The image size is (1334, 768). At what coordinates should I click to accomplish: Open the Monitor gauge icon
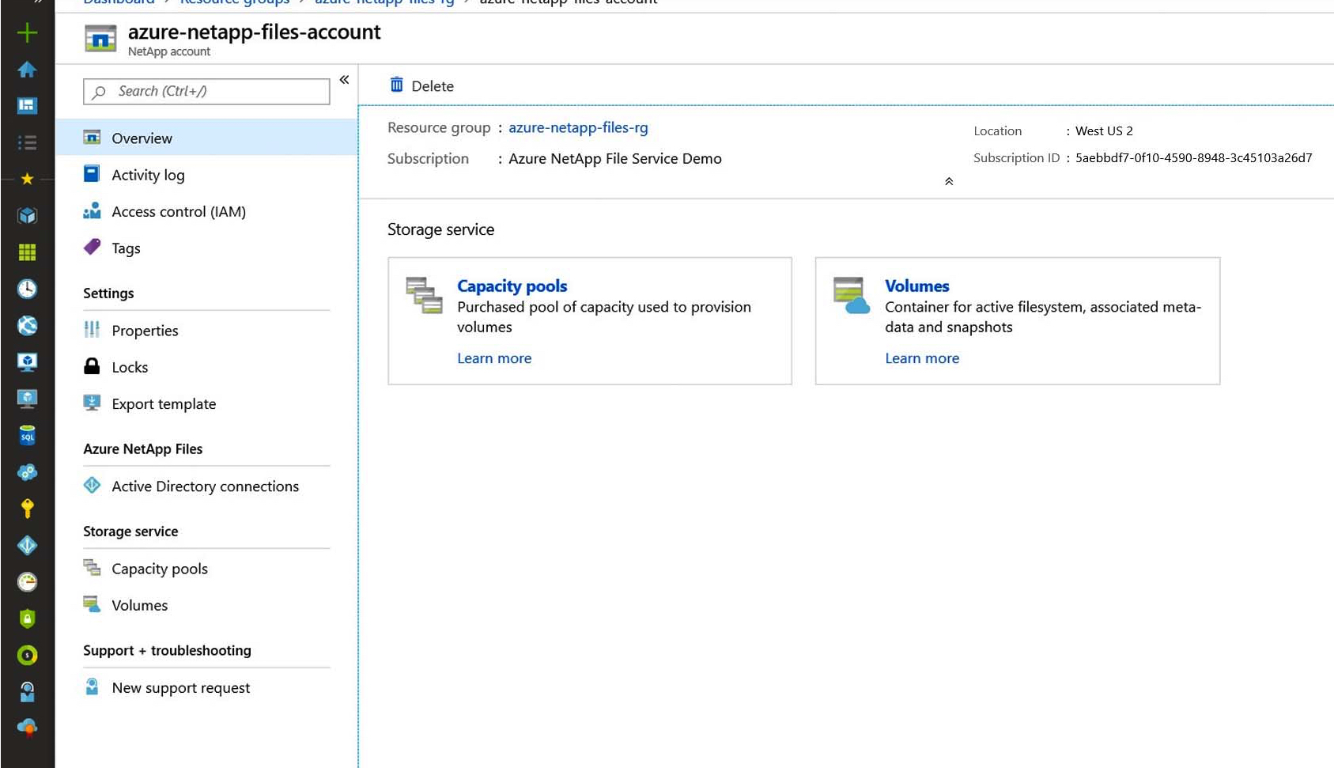tap(27, 582)
